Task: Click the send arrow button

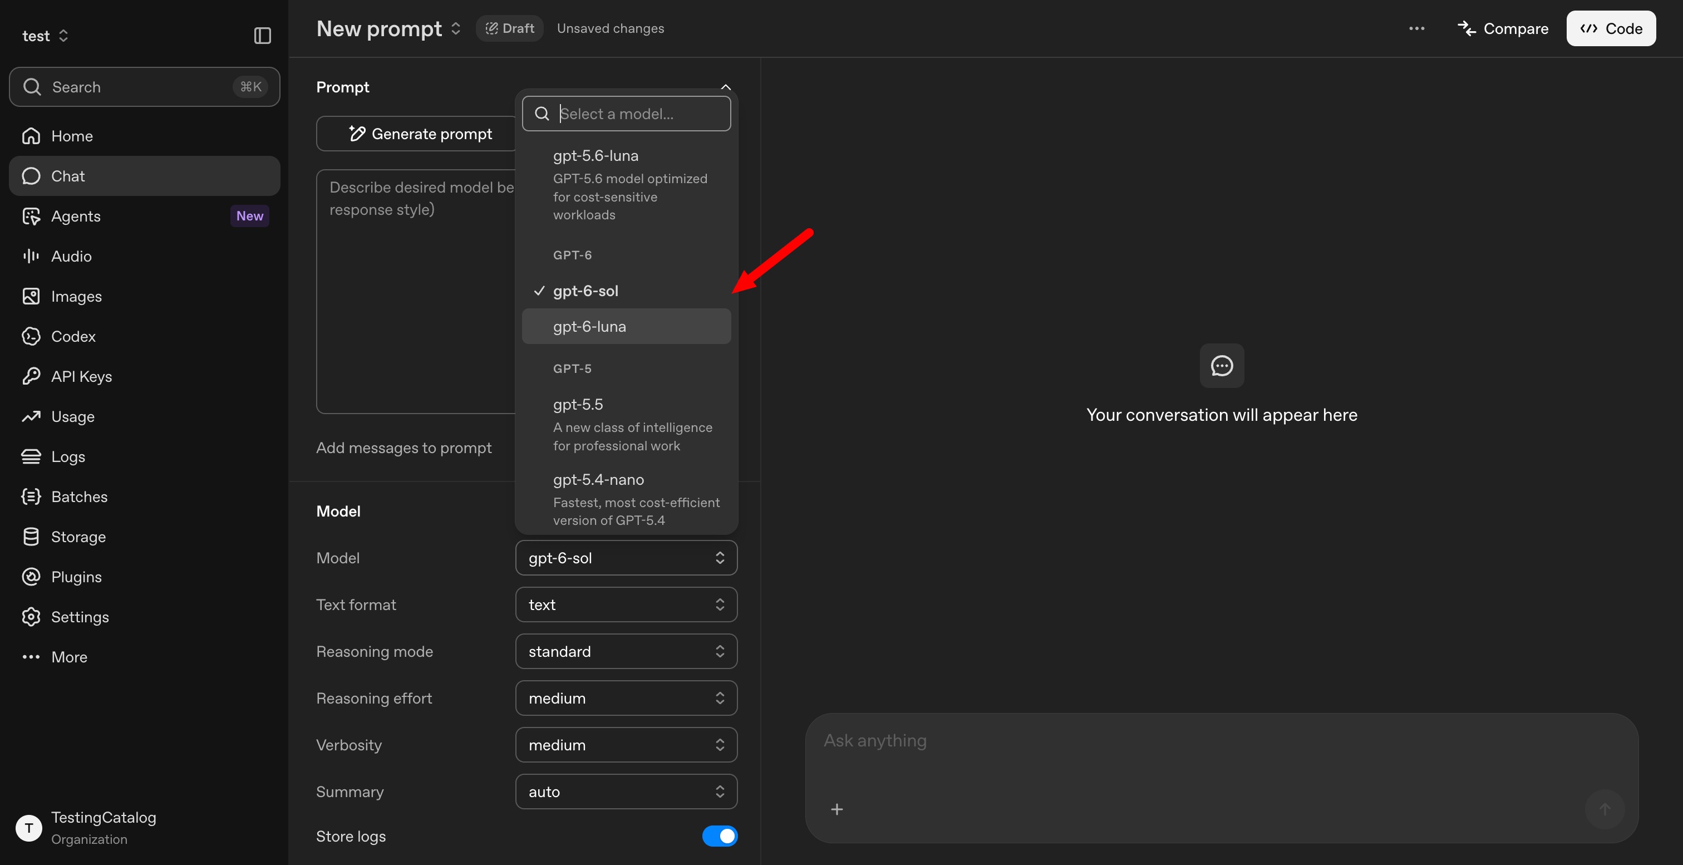Action: click(1605, 809)
